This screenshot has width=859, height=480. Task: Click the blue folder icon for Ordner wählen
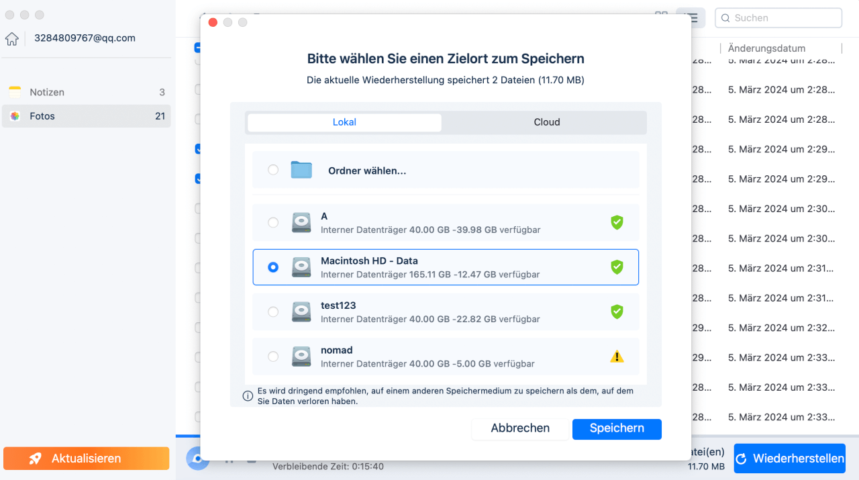coord(301,170)
